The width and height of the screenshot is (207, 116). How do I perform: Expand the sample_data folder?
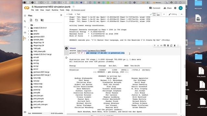29,40
